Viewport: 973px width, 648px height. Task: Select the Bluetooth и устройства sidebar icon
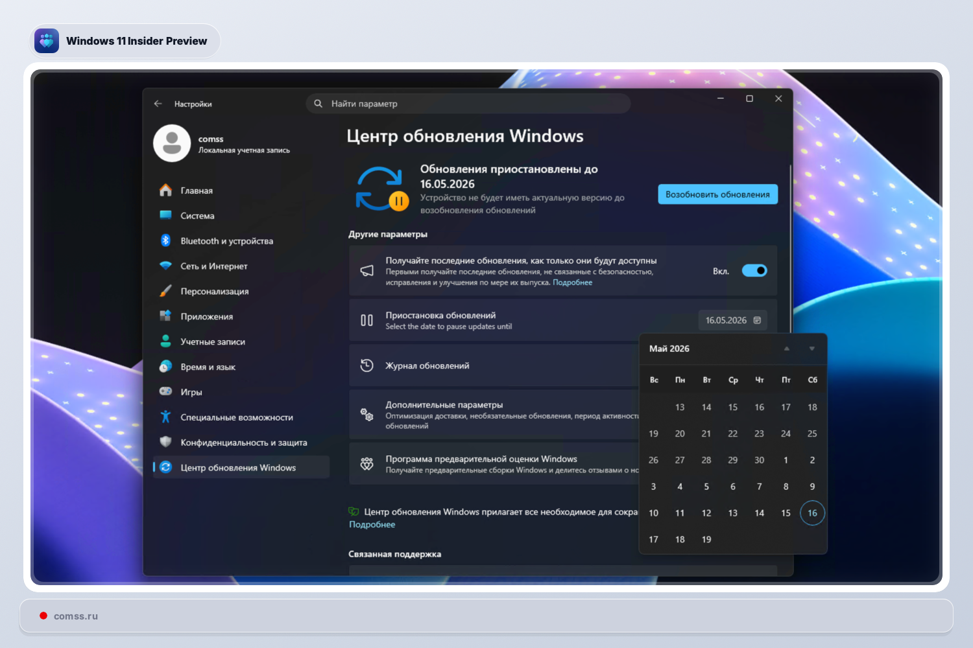165,240
